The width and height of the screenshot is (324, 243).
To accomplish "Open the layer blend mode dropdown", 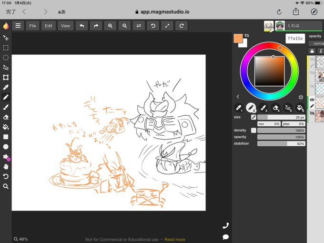I will point(316,44).
